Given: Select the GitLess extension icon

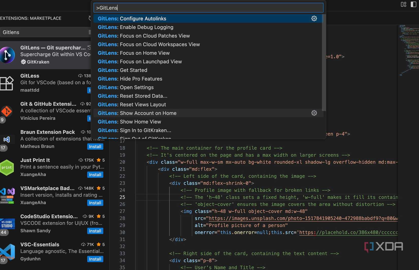Looking at the screenshot, I should point(7,83).
